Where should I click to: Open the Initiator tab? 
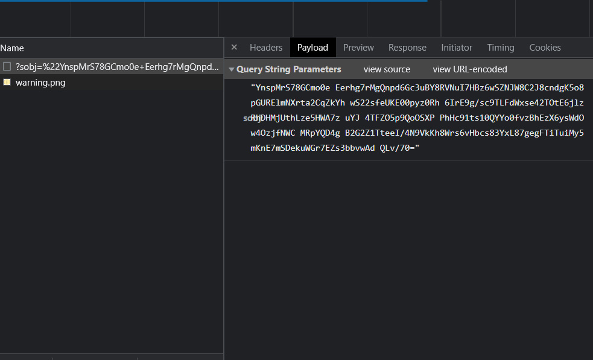coord(457,48)
